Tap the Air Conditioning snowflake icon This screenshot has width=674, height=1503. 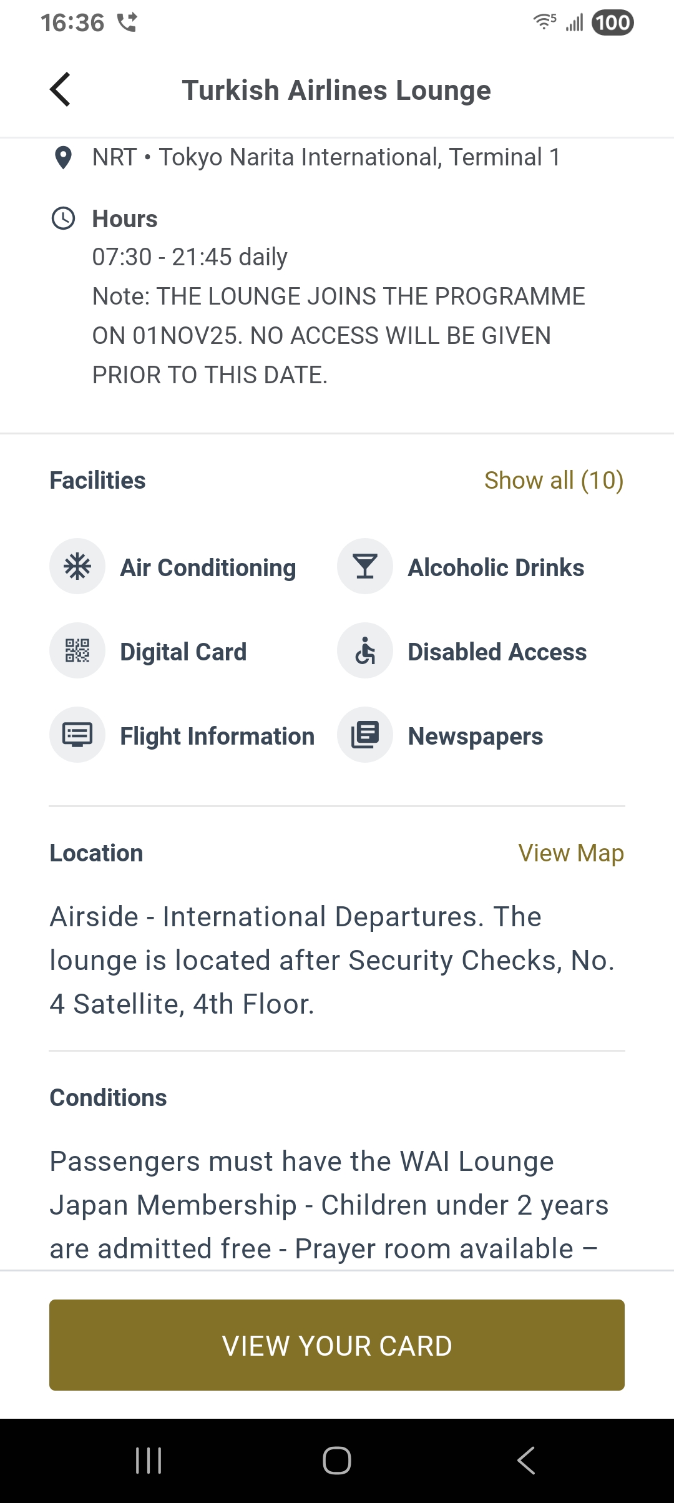[x=77, y=567]
